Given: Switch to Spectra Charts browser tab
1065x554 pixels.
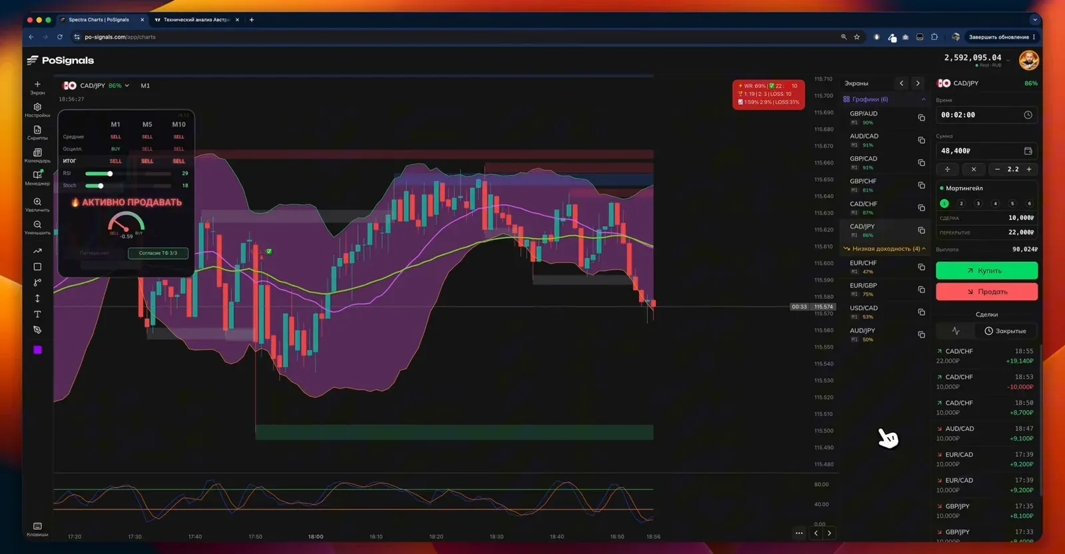Looking at the screenshot, I should click(102, 20).
